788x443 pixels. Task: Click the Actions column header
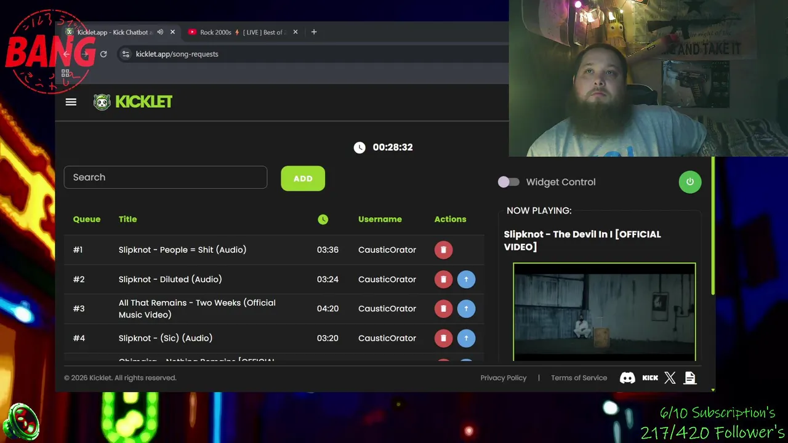point(450,219)
